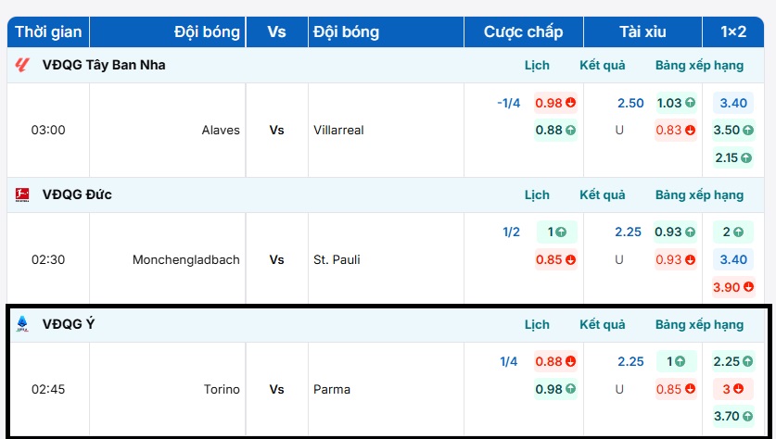Viewport: 776px width, 439px height.
Task: Click the Bundesliga league logo icon
Action: point(23,194)
